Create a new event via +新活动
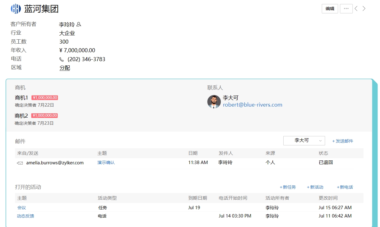This screenshot has width=380, height=227. point(315,187)
